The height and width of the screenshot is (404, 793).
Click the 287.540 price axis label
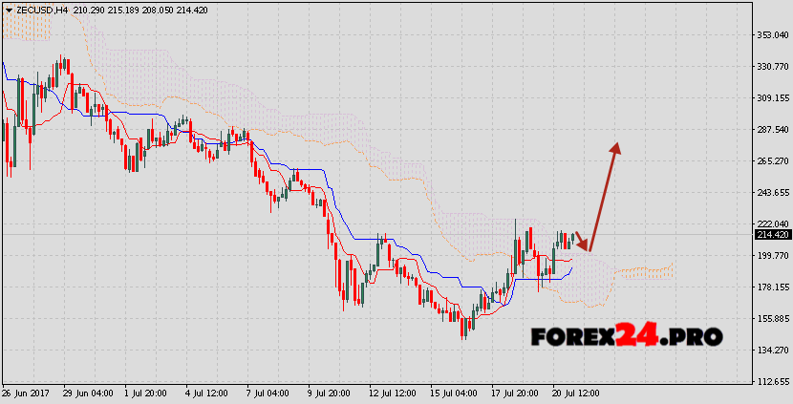772,130
